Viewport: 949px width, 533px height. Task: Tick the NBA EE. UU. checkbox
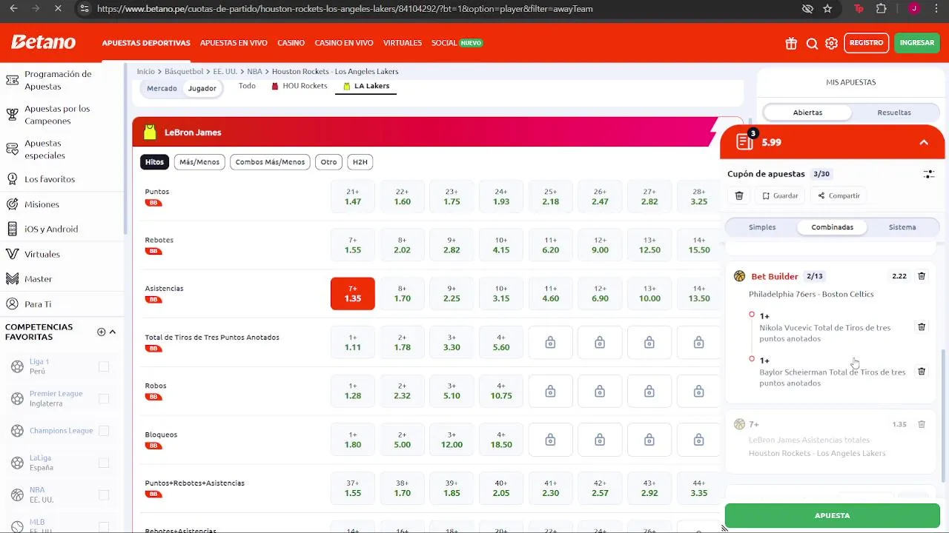pos(104,495)
